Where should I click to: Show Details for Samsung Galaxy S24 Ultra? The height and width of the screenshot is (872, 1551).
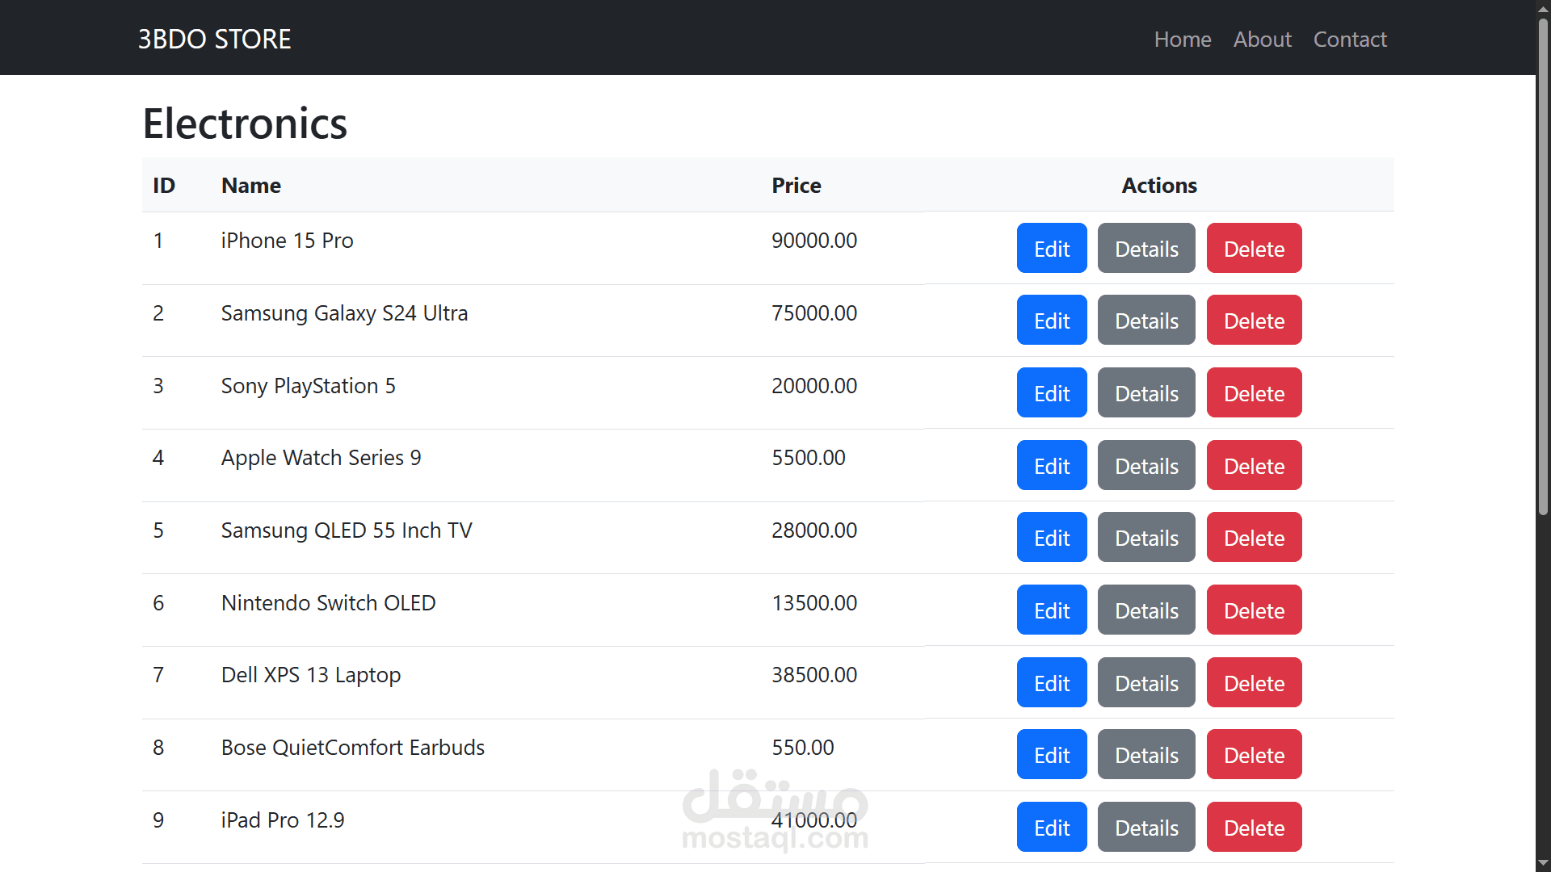(x=1146, y=320)
